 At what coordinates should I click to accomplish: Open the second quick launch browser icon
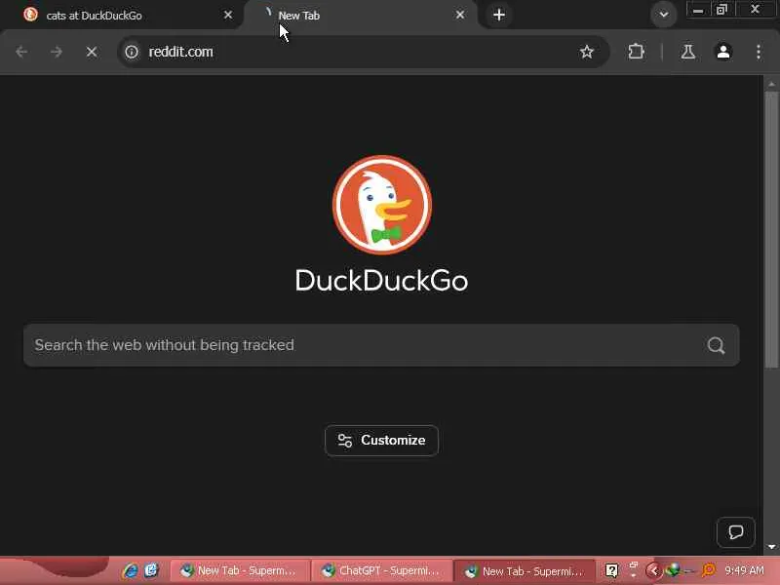151,570
